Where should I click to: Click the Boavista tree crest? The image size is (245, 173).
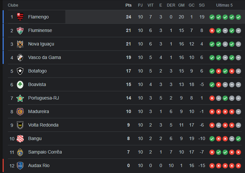point(20,85)
